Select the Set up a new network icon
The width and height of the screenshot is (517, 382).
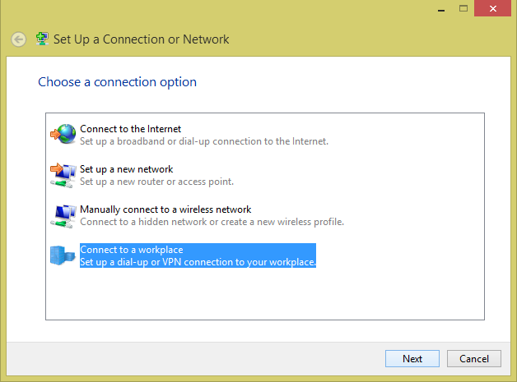pyautogui.click(x=63, y=175)
